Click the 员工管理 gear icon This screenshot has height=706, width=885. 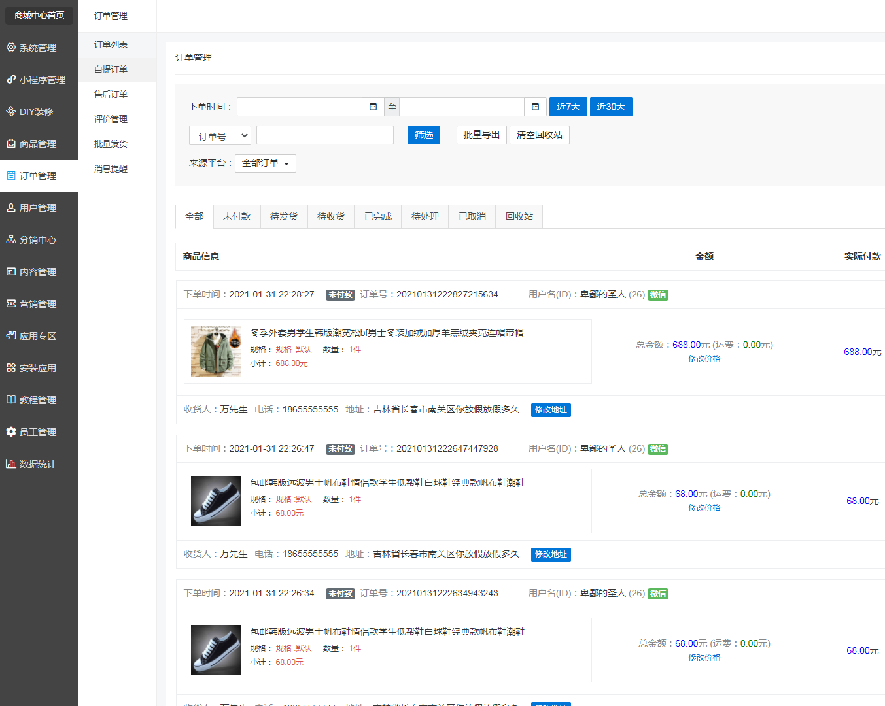[11, 431]
